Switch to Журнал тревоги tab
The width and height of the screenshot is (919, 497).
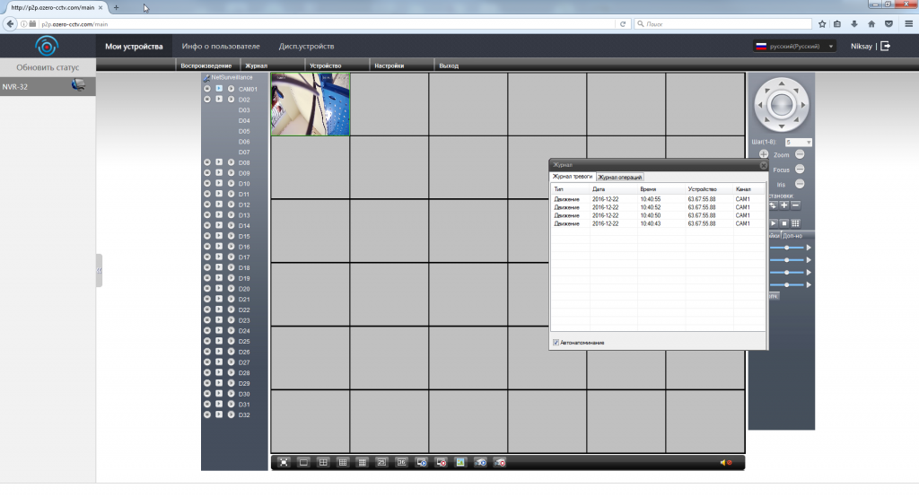[573, 177]
